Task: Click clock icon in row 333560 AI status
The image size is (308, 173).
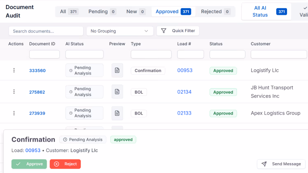Action: click(71, 70)
